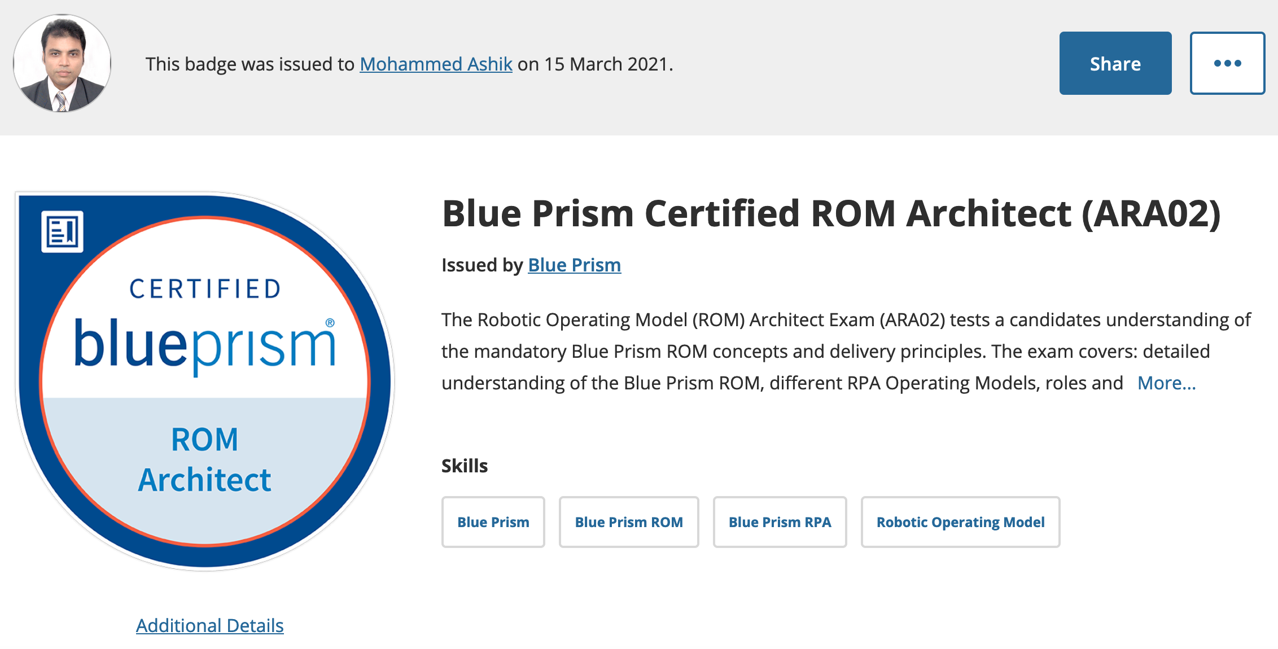Open the Mohammed Ashik profile link
Viewport: 1278px width, 649px height.
pyautogui.click(x=436, y=64)
